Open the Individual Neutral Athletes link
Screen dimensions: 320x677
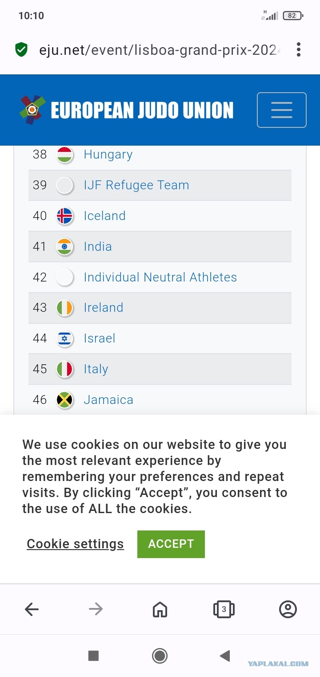pos(160,277)
